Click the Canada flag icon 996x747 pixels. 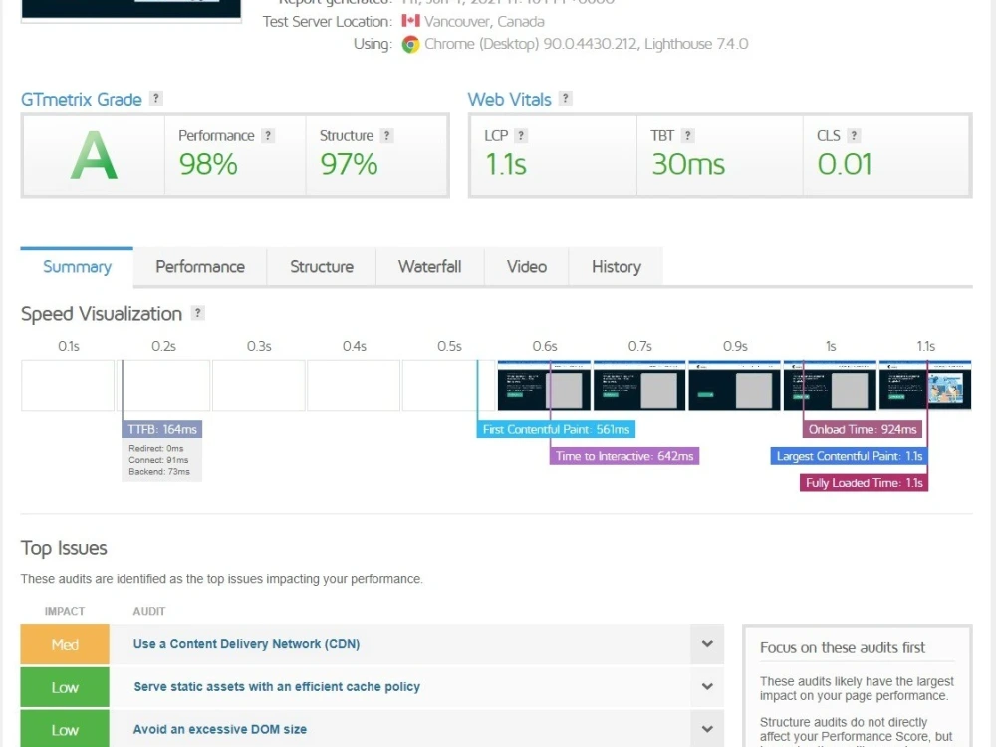point(411,21)
